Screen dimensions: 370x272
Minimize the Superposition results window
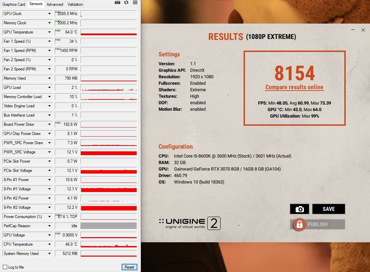tap(353, 30)
